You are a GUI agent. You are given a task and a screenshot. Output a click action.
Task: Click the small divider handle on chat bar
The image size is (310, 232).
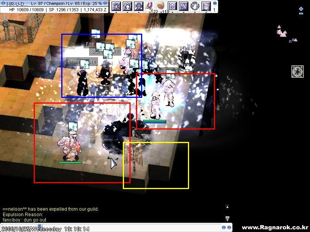click(x=39, y=226)
